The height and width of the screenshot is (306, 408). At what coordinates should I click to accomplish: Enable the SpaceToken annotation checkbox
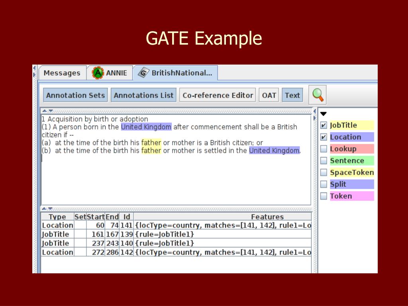(324, 172)
